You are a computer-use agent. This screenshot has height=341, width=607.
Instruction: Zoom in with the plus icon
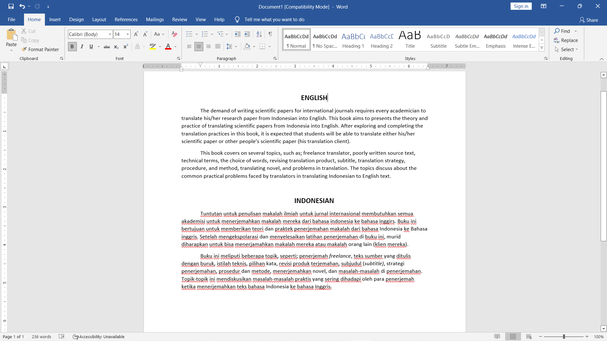pos(587,337)
